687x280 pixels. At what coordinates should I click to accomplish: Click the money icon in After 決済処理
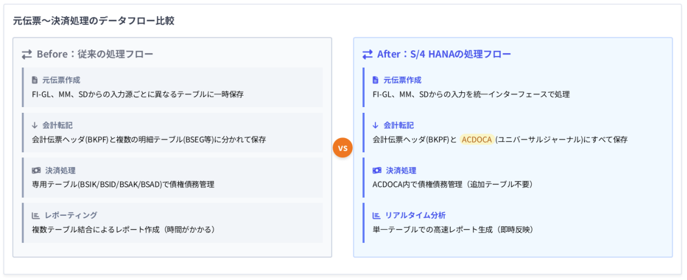[377, 170]
